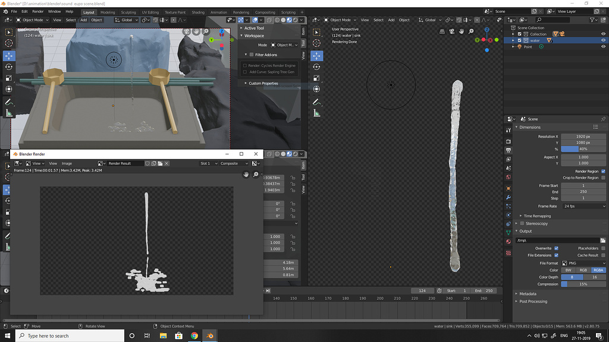
Task: Switch to the Sculpting workspace tab
Action: tap(128, 12)
